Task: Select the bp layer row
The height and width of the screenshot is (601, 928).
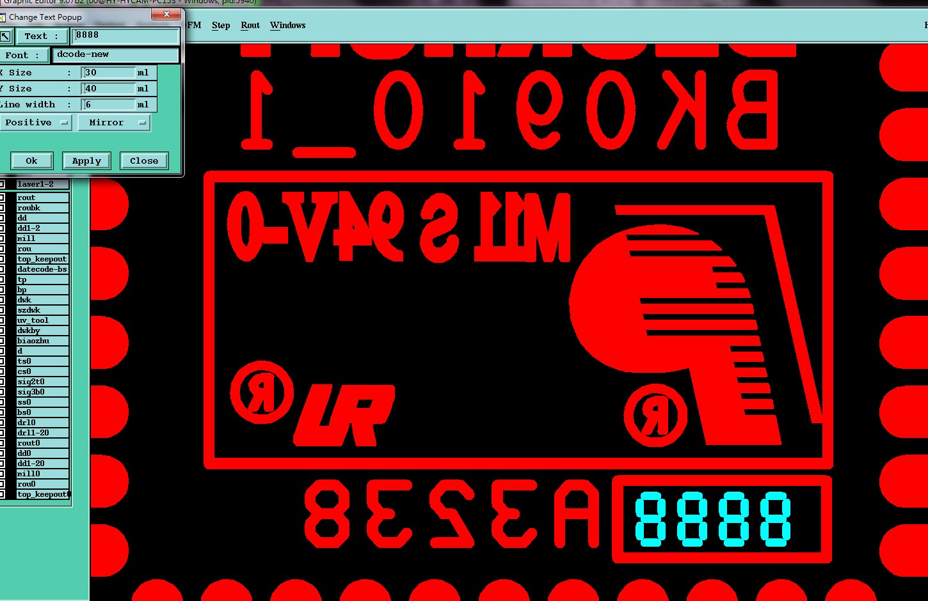Action: point(42,290)
